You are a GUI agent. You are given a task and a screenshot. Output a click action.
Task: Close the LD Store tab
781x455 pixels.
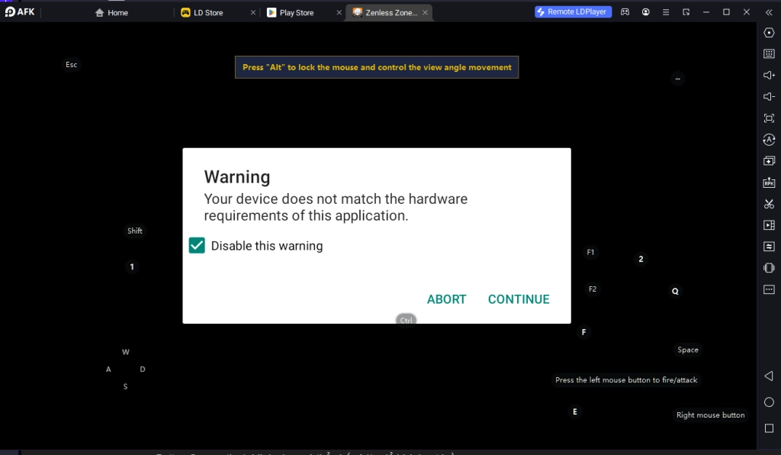pos(253,12)
